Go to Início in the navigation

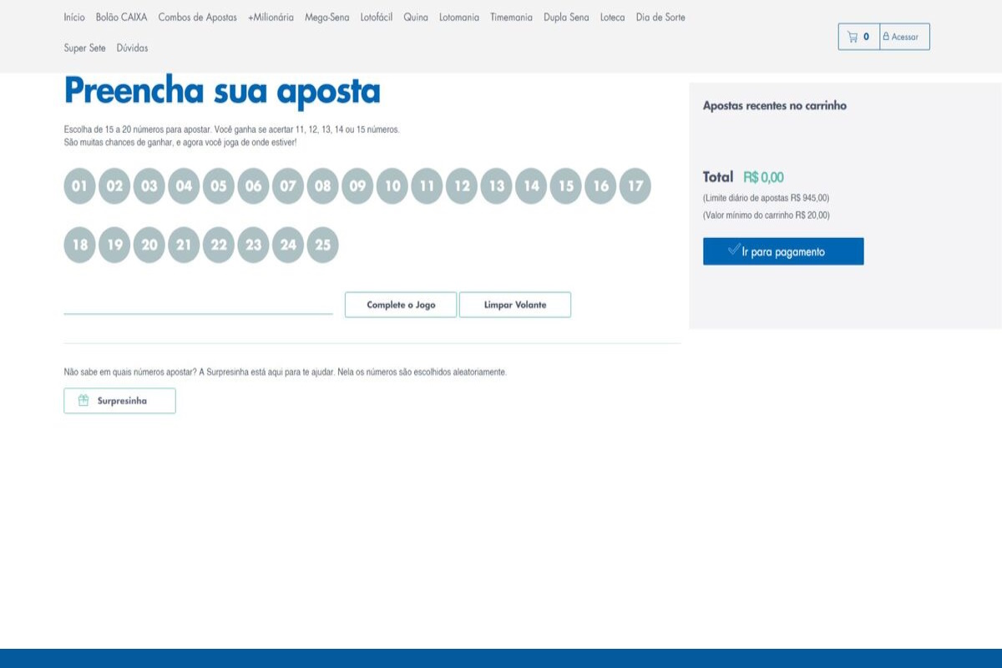tap(74, 18)
